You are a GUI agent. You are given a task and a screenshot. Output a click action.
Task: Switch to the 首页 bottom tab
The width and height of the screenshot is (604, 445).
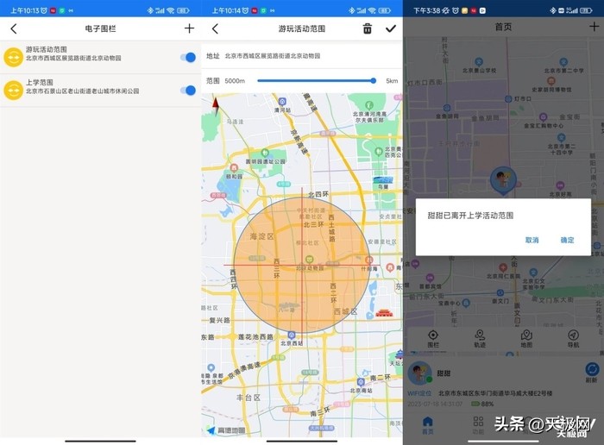pos(428,425)
